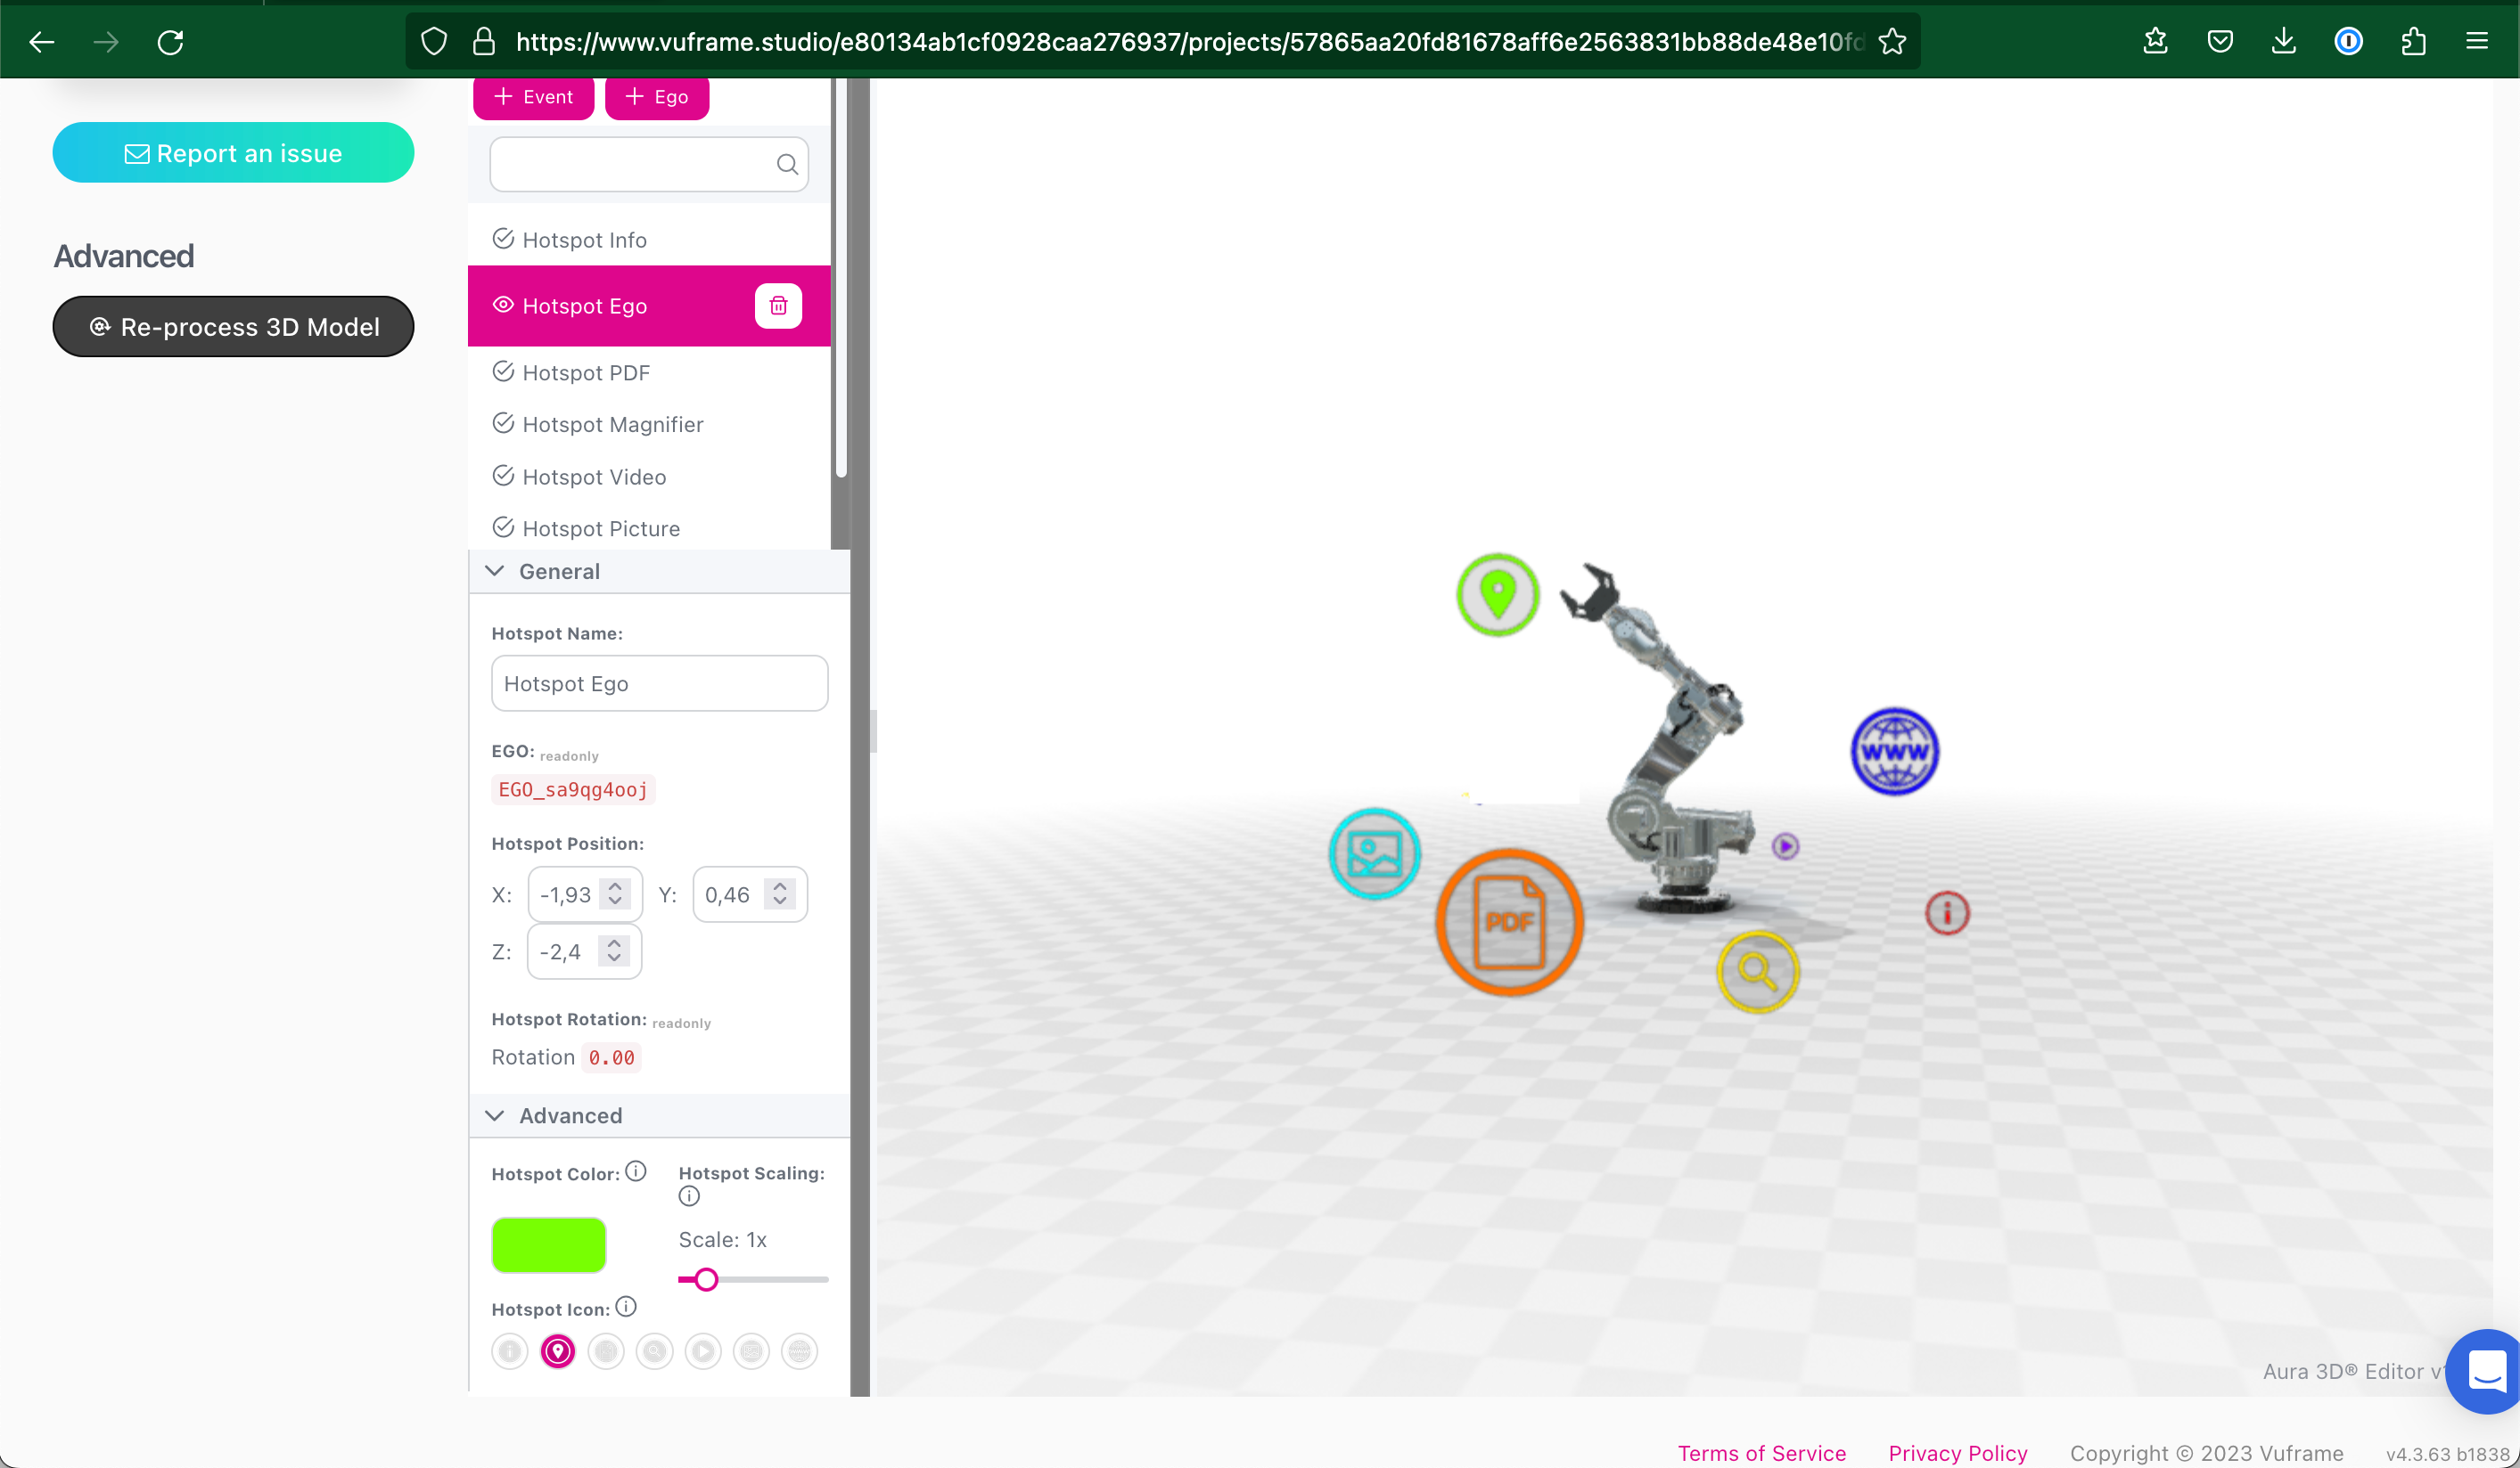Screen dimensions: 2520x1468
Task: Select the pin radio button icon style
Action: 558,1350
